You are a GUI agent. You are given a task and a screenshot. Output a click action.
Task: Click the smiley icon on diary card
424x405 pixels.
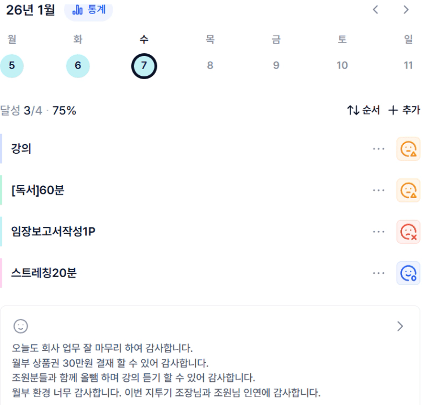pyautogui.click(x=21, y=326)
